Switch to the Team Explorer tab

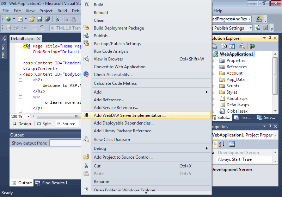click(242, 117)
